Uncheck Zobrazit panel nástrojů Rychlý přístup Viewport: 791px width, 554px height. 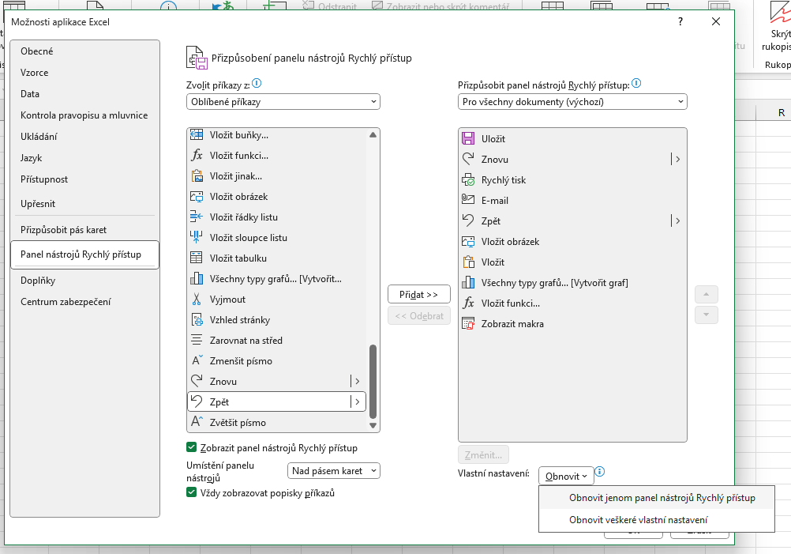click(191, 448)
